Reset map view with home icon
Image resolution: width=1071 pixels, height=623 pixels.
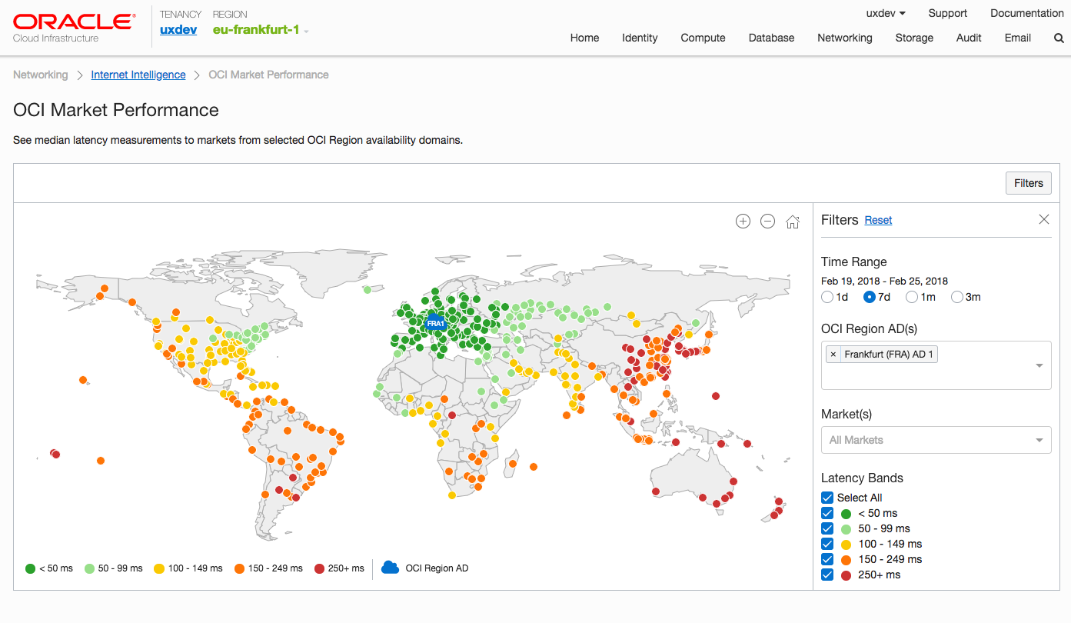point(793,222)
